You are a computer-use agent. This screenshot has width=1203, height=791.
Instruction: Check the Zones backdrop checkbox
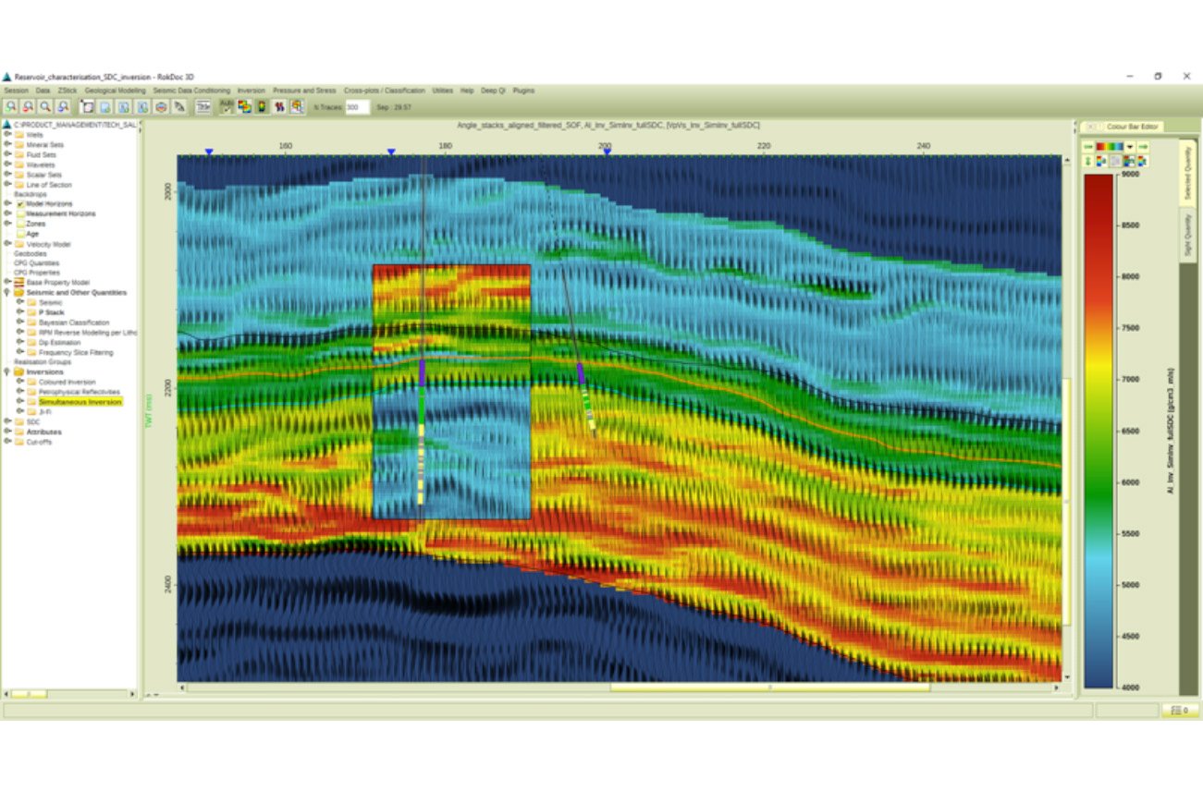click(x=19, y=224)
